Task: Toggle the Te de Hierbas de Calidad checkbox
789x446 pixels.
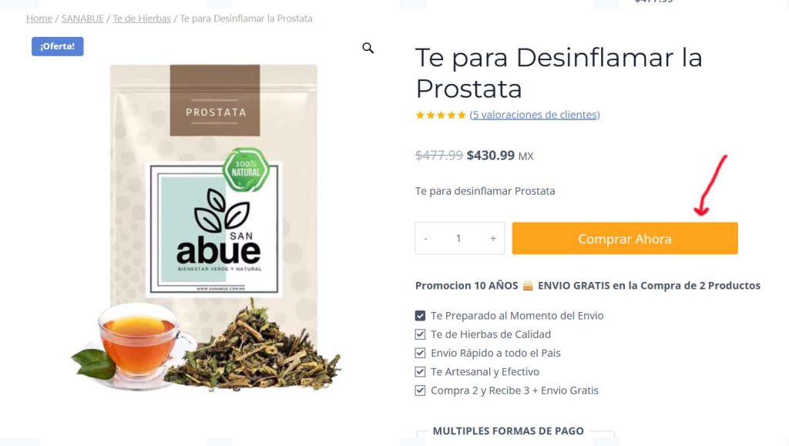Action: click(420, 334)
